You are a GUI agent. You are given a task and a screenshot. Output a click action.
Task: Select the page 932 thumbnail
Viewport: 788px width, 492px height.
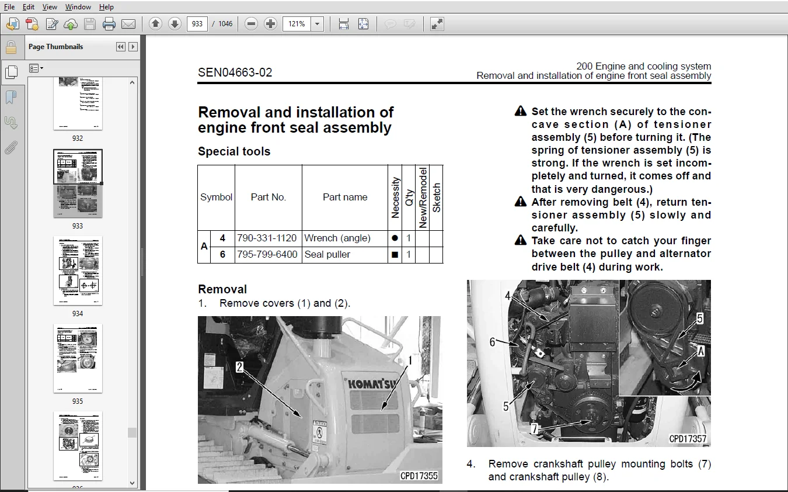click(78, 103)
